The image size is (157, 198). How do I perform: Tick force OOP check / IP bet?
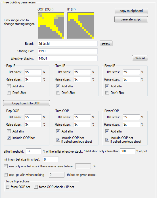[36, 187]
